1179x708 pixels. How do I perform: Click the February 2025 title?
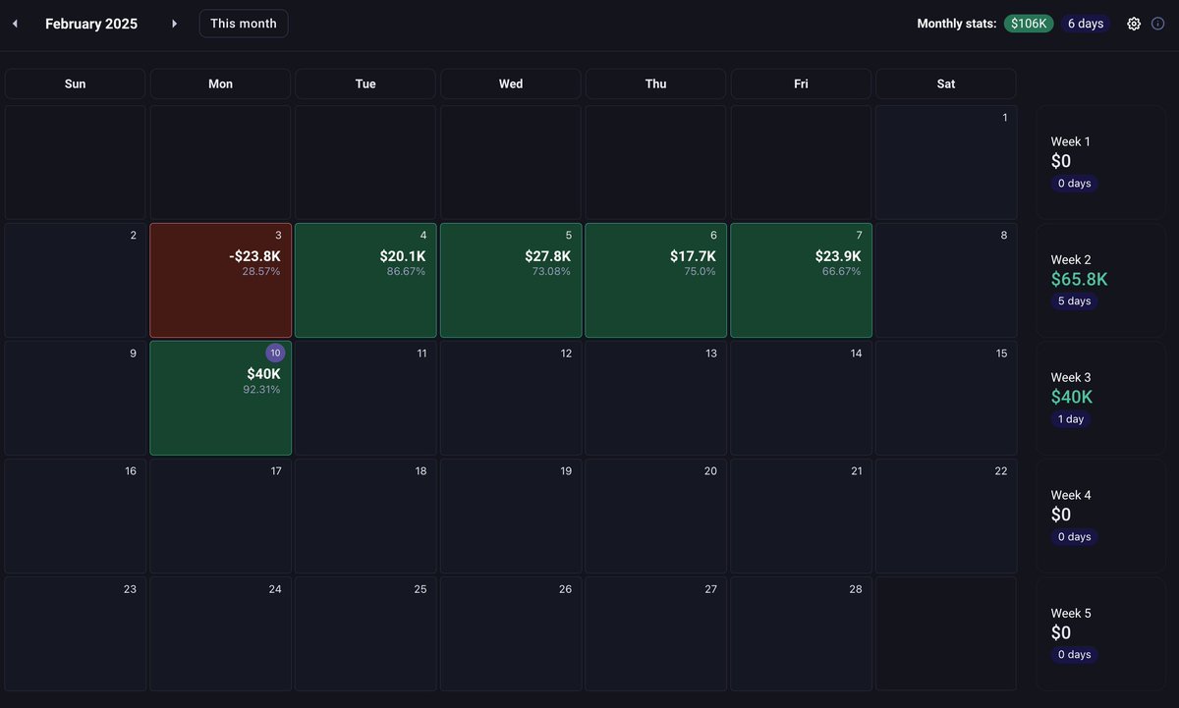tap(91, 24)
